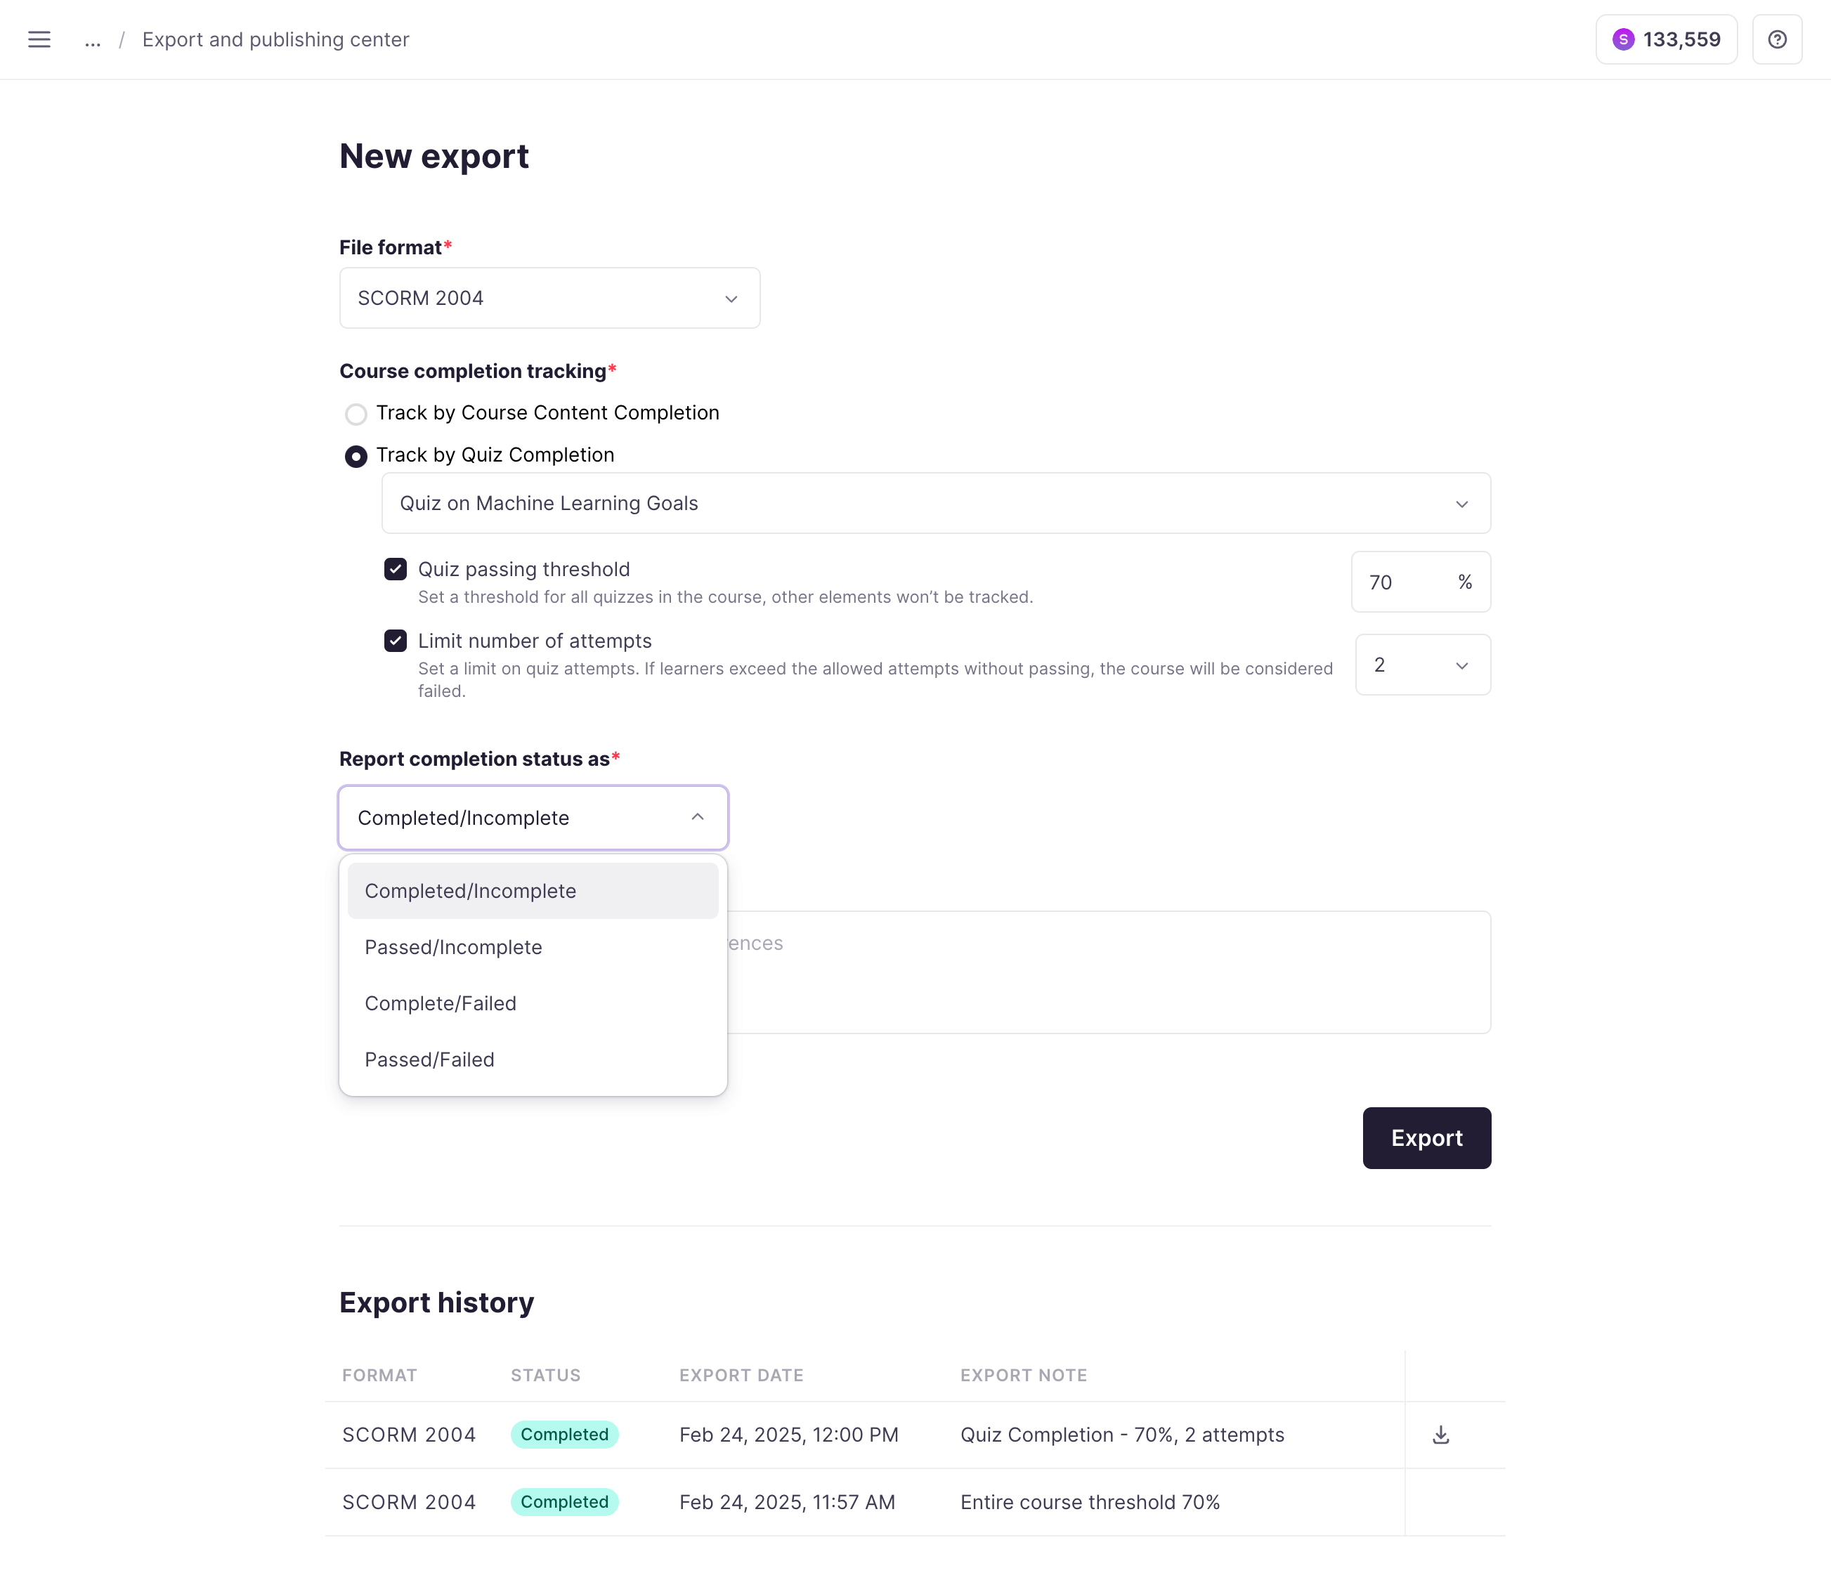
Task: Click the EXPORT NOTE column header
Action: click(1024, 1375)
